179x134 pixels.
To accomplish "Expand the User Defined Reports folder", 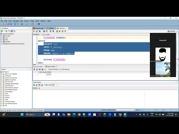I will [x=1, y=104].
